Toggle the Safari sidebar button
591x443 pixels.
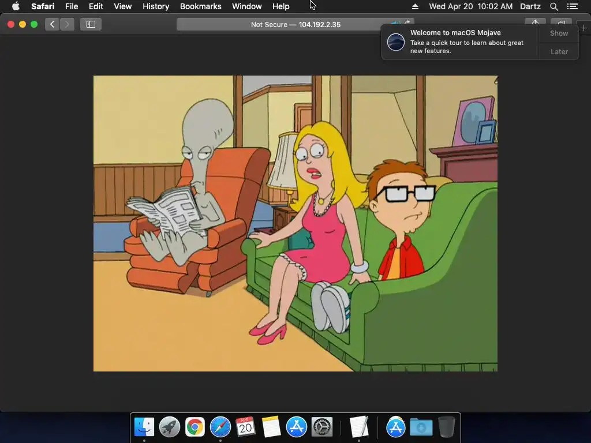pyautogui.click(x=91, y=24)
